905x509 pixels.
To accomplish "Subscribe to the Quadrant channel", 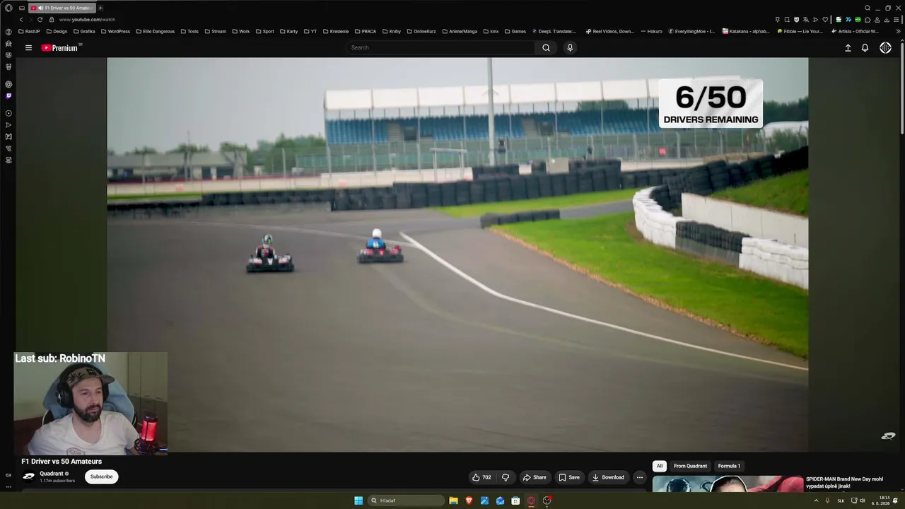I will coord(101,476).
